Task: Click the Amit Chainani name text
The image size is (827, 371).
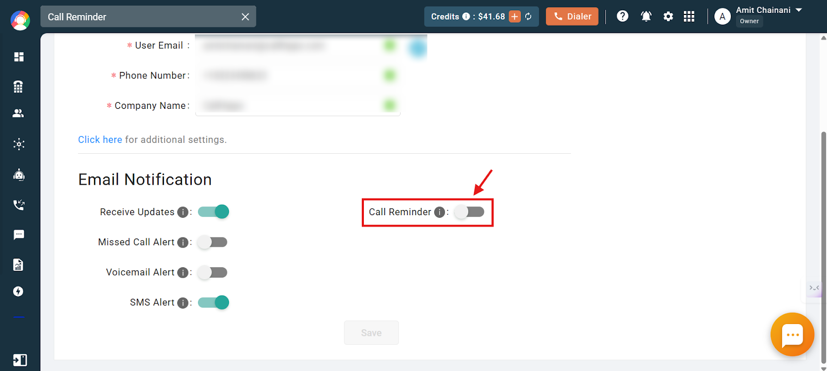Action: point(763,10)
